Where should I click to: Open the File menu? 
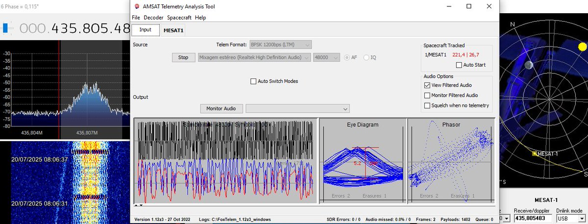tap(136, 18)
